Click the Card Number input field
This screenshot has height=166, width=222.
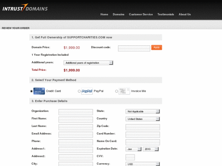click(x=143, y=135)
